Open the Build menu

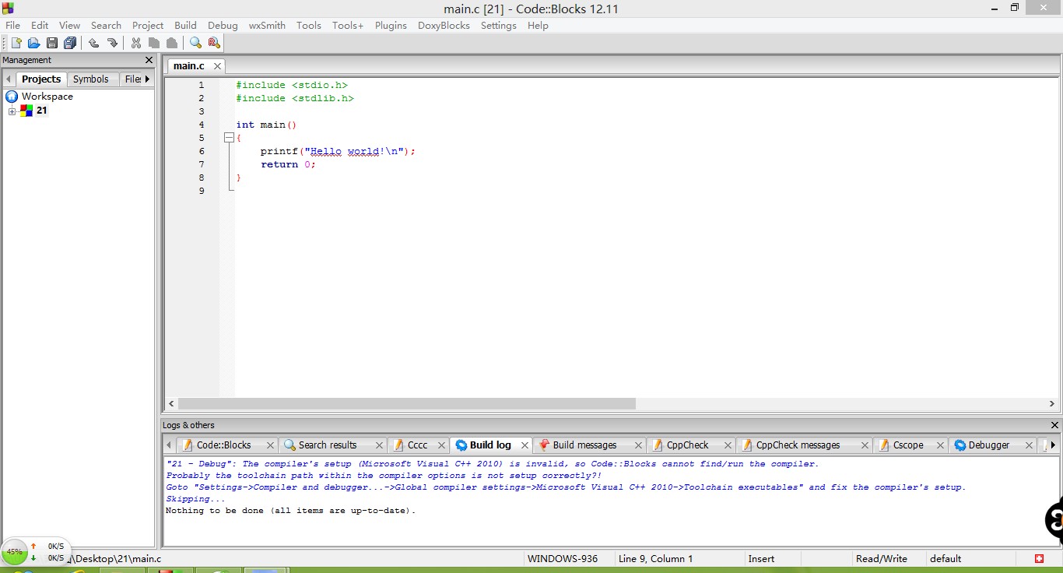185,25
